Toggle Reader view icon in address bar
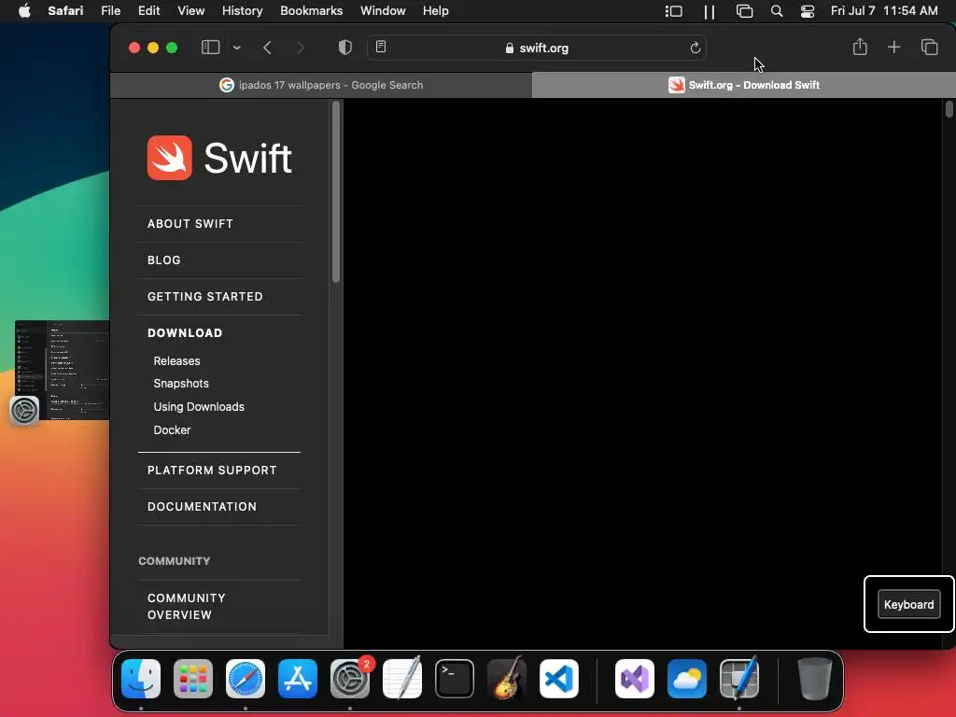This screenshot has height=717, width=956. tap(381, 47)
